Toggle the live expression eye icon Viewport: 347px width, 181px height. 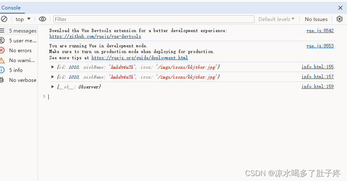(x=42, y=19)
